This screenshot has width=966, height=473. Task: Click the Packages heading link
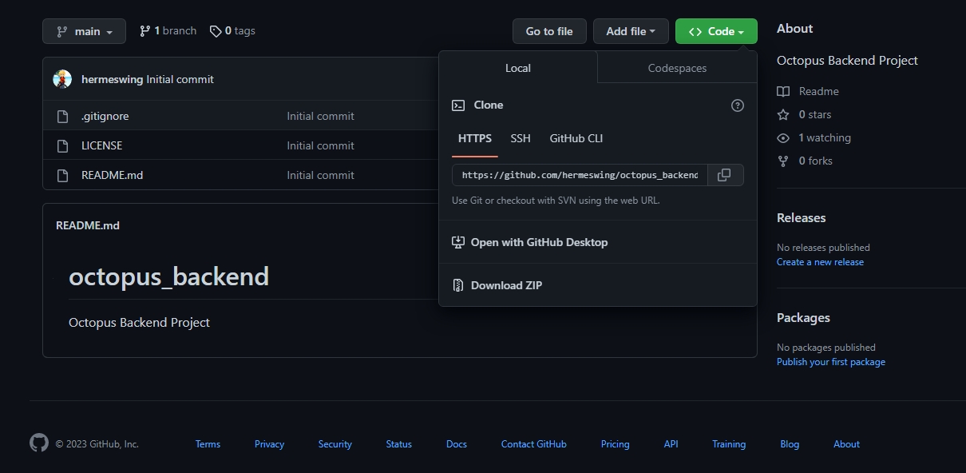click(803, 318)
